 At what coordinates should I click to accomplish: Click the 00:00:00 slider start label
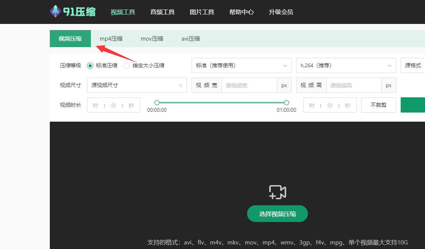coord(157,110)
